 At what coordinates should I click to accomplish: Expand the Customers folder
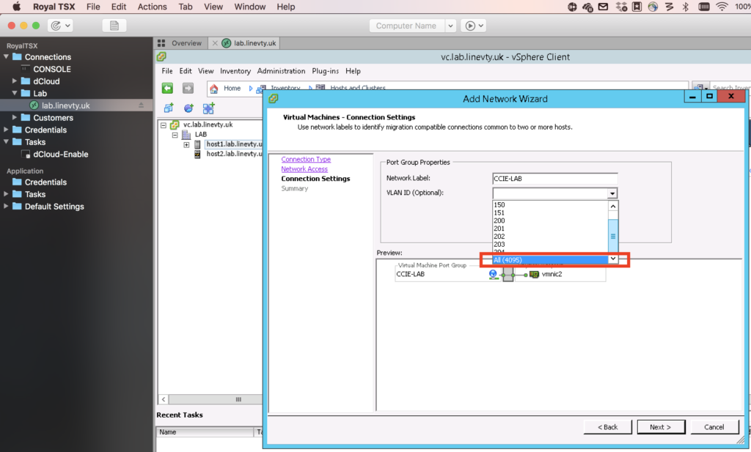pyautogui.click(x=15, y=117)
